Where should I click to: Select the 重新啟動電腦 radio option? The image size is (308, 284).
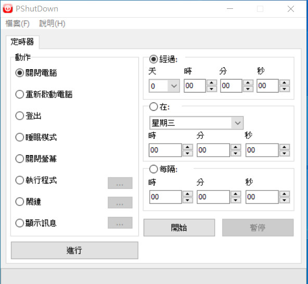pyautogui.click(x=20, y=94)
